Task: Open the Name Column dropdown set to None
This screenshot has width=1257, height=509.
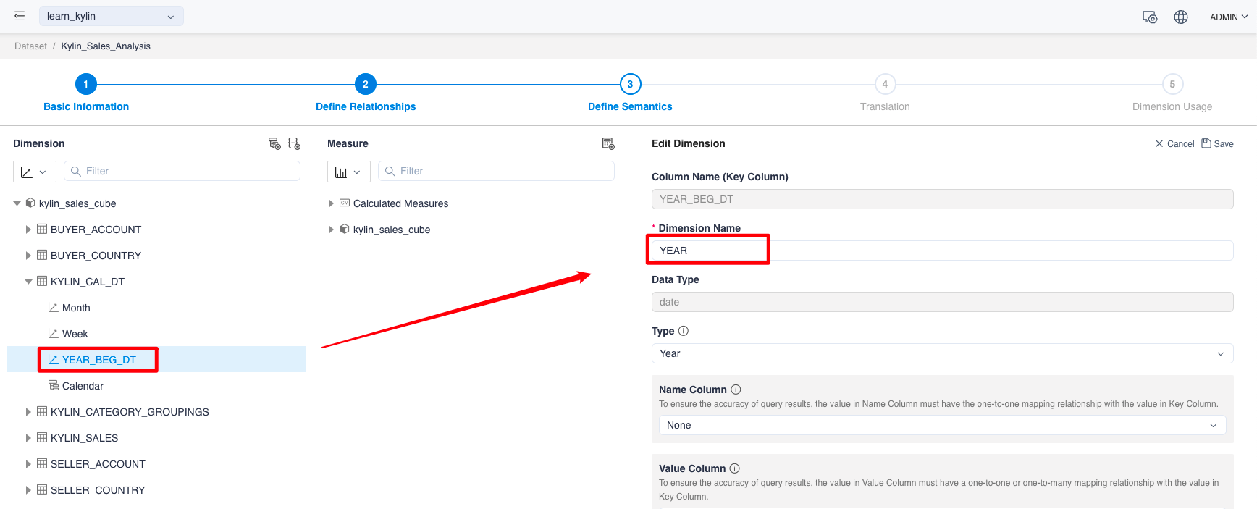Action: pyautogui.click(x=941, y=425)
